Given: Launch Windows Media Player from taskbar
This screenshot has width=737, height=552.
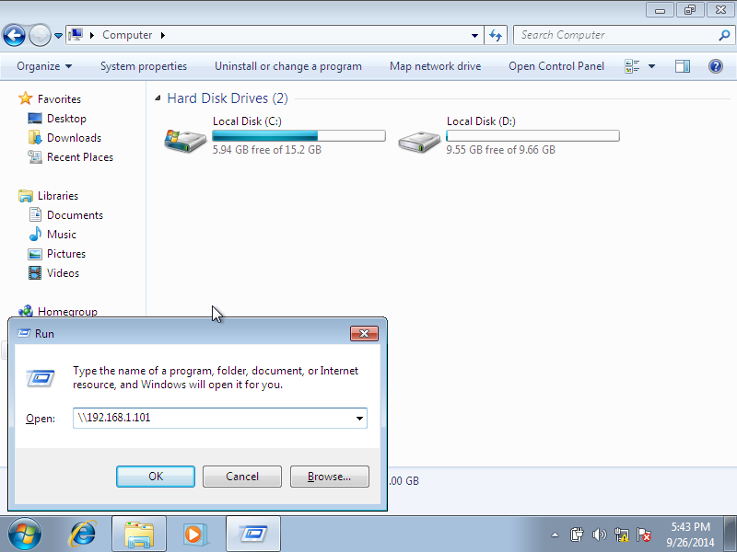Looking at the screenshot, I should [195, 534].
